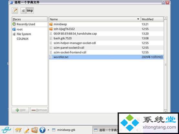The image size is (179, 134).
Task: Launch the pencil editor icon in taskbar
Action: pyautogui.click(x=26, y=130)
